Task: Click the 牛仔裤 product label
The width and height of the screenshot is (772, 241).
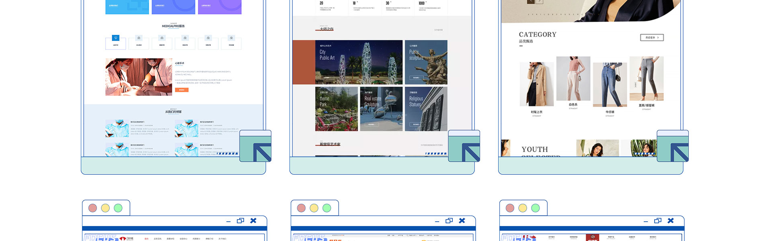Action: coord(610,112)
